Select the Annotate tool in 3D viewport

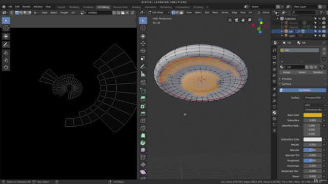(143, 67)
